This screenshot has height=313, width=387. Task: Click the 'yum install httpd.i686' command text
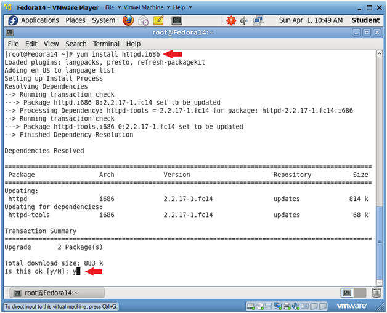click(x=118, y=54)
